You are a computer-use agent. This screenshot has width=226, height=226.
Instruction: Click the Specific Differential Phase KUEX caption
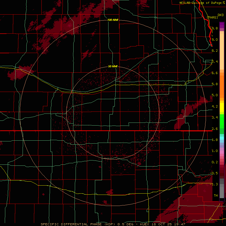coord(113,224)
